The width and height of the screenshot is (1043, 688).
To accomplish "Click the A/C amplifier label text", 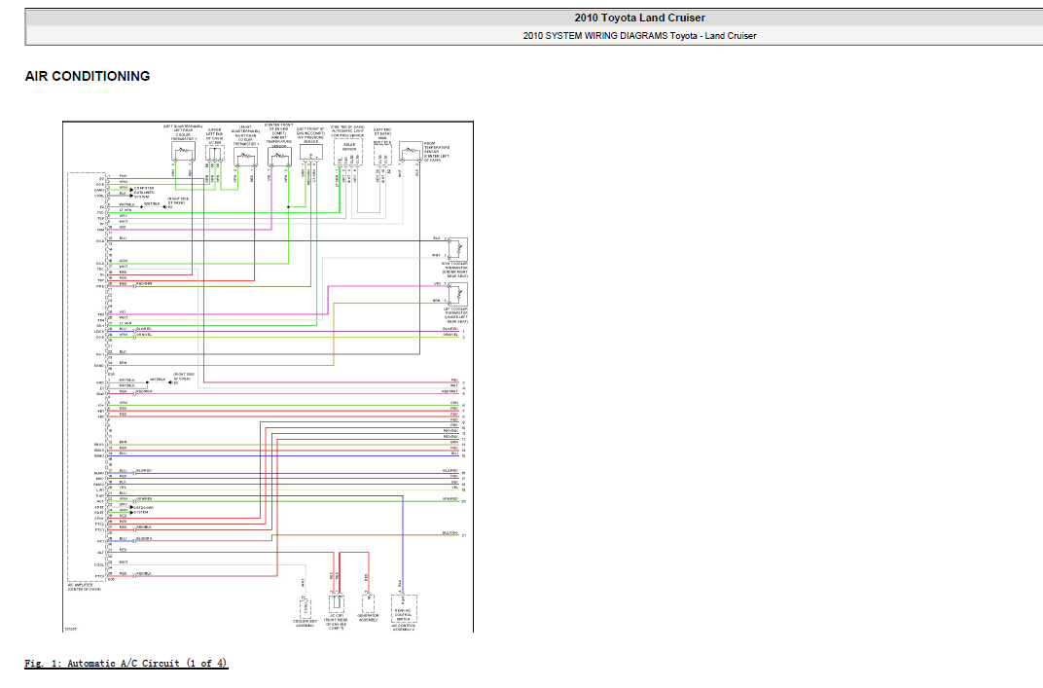I will pyautogui.click(x=85, y=587).
